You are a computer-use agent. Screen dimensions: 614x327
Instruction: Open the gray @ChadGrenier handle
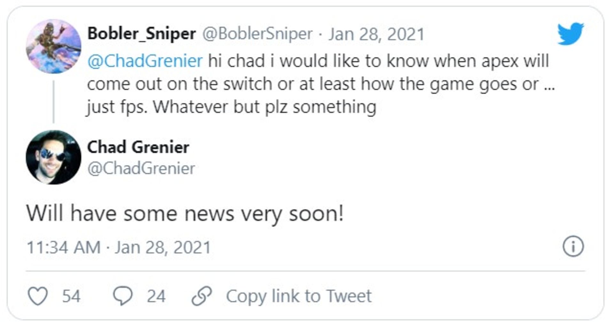click(x=141, y=168)
